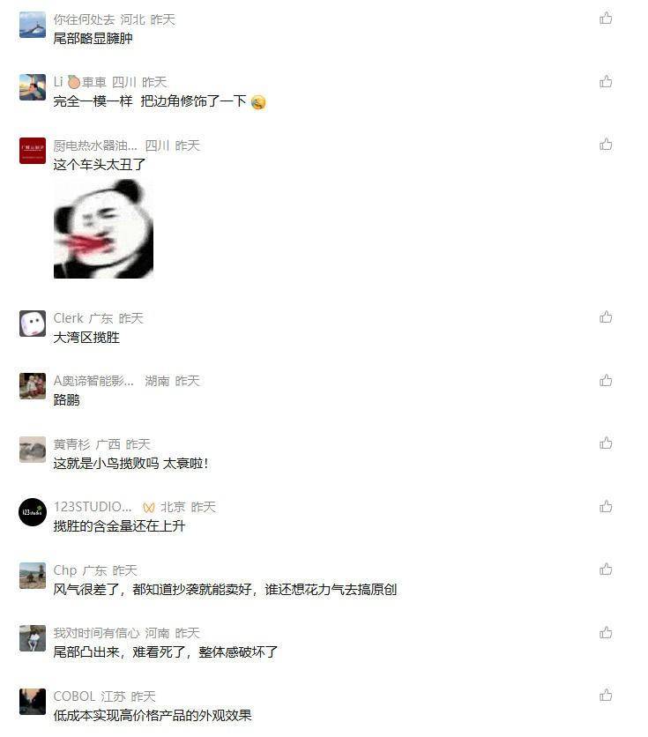Screen dimensions: 648x737
Task: Like 黄青杉's comment
Action: (606, 443)
